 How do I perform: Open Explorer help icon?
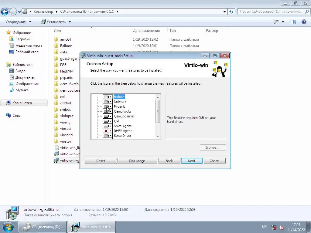click(304, 22)
